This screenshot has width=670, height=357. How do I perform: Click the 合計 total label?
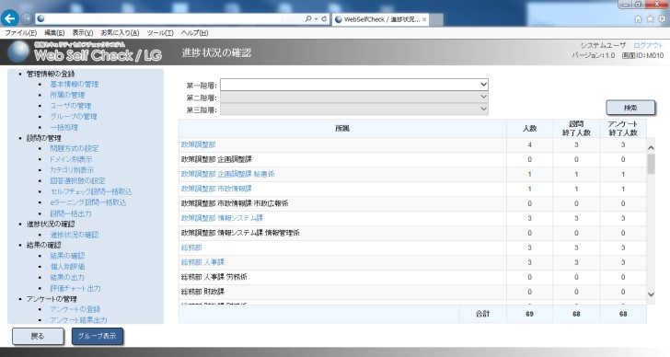click(x=482, y=314)
